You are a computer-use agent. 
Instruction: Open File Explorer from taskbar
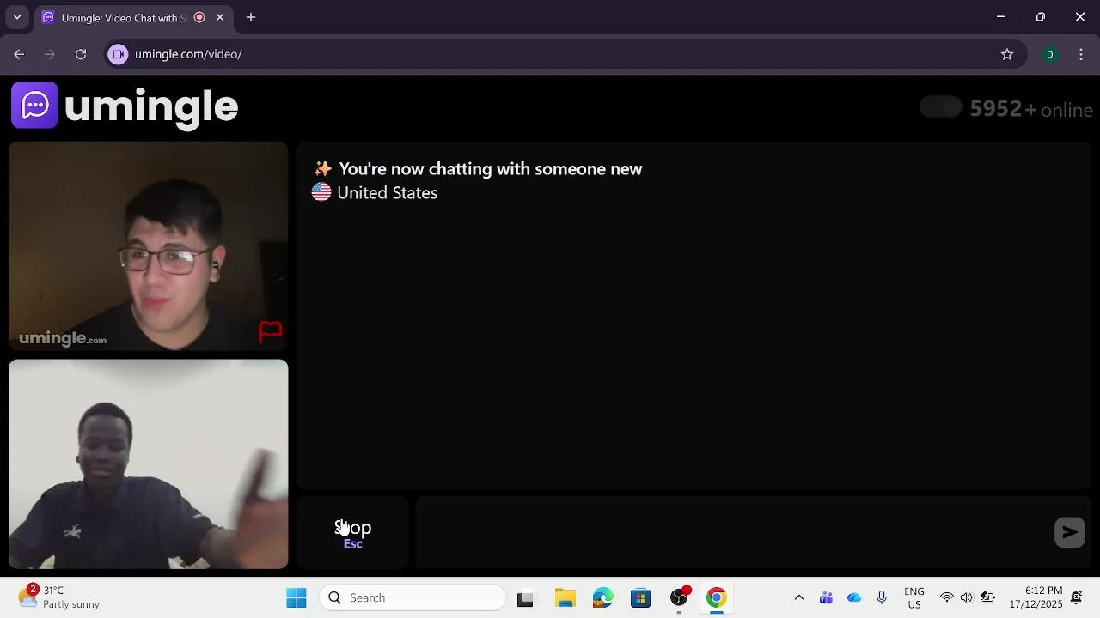[x=565, y=597]
